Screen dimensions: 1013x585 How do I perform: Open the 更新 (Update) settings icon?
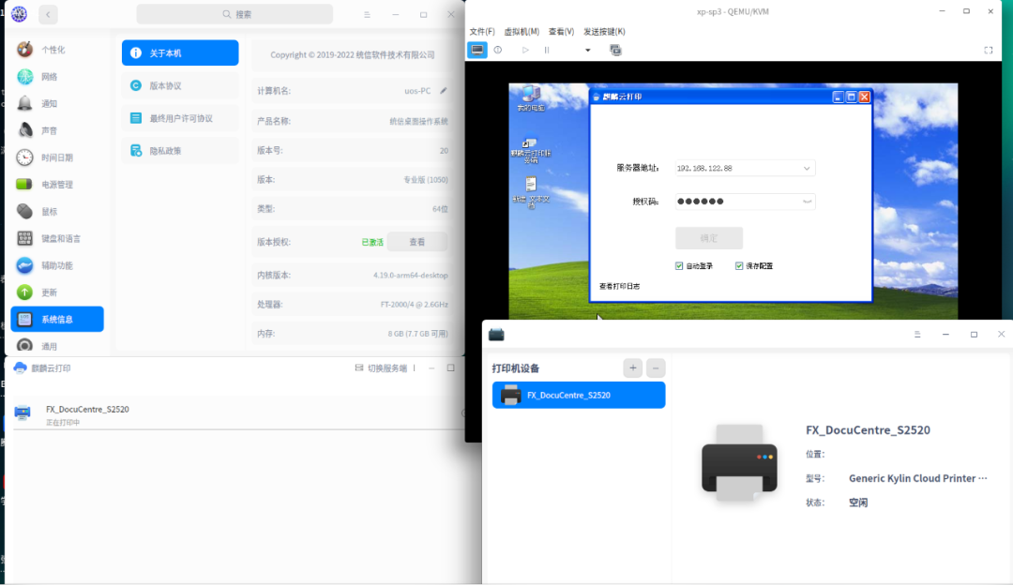click(23, 292)
